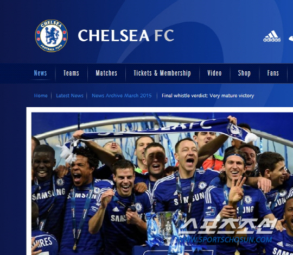This screenshot has height=255, width=293.
Task: Select the Matches navigation item
Action: click(x=106, y=73)
